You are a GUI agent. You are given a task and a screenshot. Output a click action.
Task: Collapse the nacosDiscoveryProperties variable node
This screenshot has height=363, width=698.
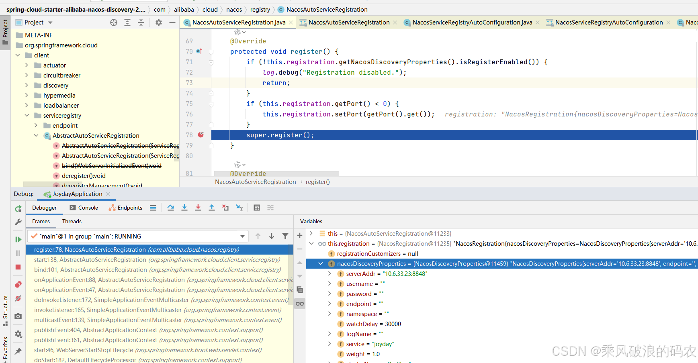tap(321, 264)
